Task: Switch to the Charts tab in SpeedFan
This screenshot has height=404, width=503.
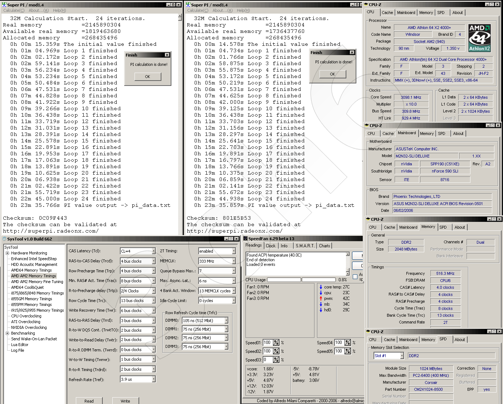Action: click(324, 246)
